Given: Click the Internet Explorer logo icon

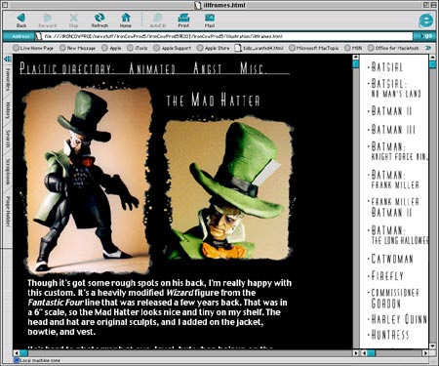Looking at the screenshot, I should [x=426, y=20].
